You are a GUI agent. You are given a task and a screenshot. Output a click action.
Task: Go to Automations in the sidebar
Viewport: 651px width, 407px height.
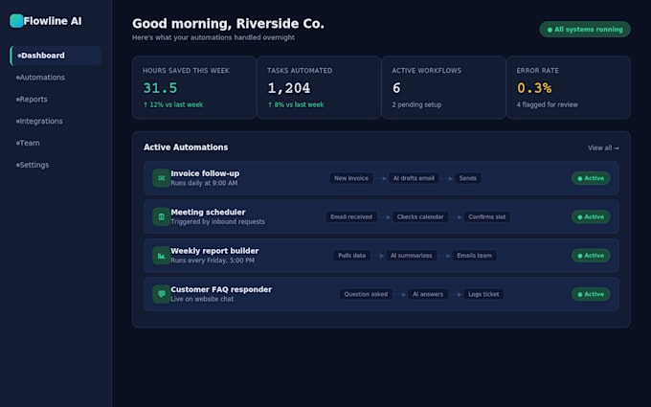pos(56,78)
